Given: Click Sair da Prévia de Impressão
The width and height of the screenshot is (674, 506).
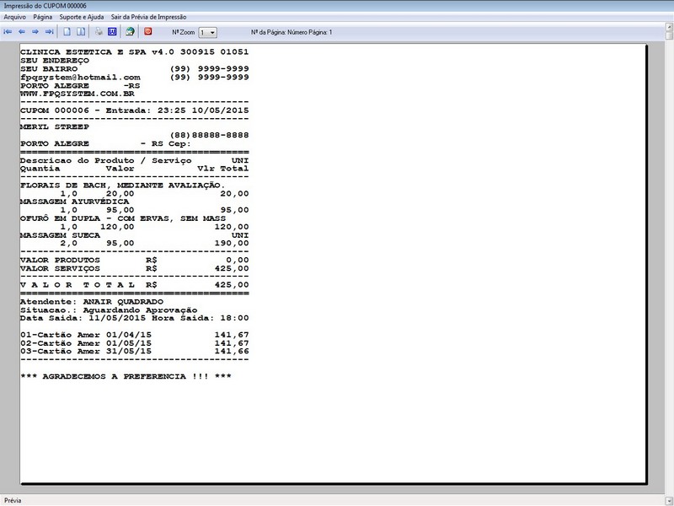Looking at the screenshot, I should (149, 17).
